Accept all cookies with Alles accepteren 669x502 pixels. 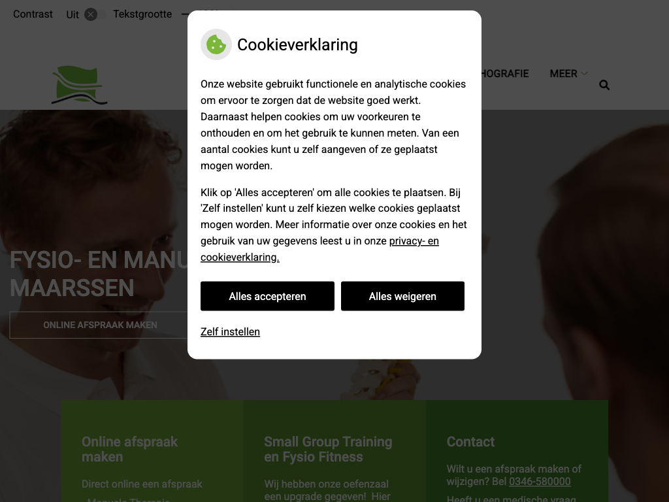[x=267, y=296]
